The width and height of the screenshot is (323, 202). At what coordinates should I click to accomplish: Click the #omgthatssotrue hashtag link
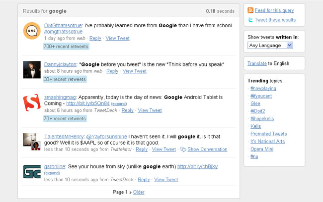click(63, 32)
